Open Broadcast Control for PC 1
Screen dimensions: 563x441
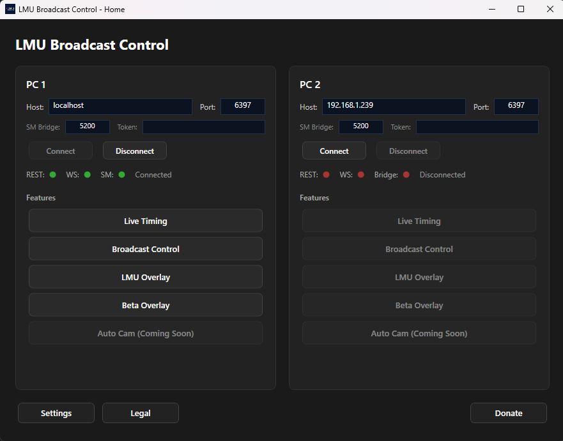146,249
